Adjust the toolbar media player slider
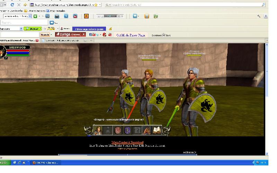The width and height of the screenshot is (277, 173). click(110, 16)
